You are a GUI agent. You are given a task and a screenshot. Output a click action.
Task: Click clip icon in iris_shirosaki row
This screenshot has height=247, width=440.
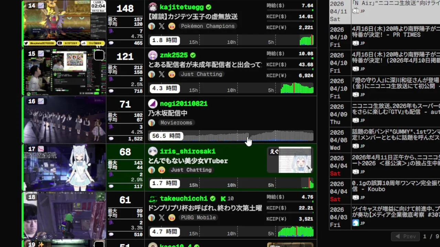(162, 170)
